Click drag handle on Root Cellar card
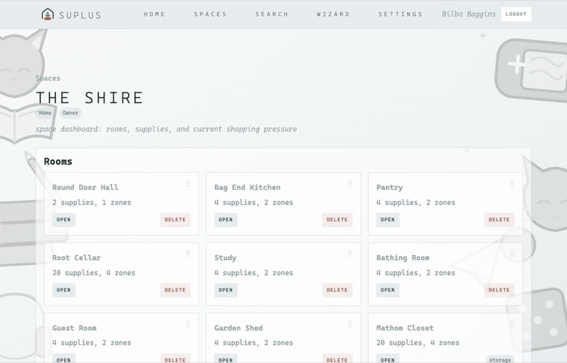 [188, 253]
